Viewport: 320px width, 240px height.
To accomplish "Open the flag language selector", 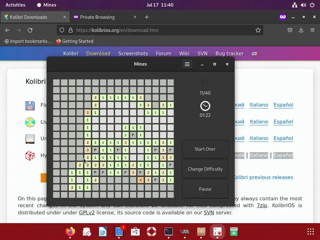I will pyautogui.click(x=254, y=53).
